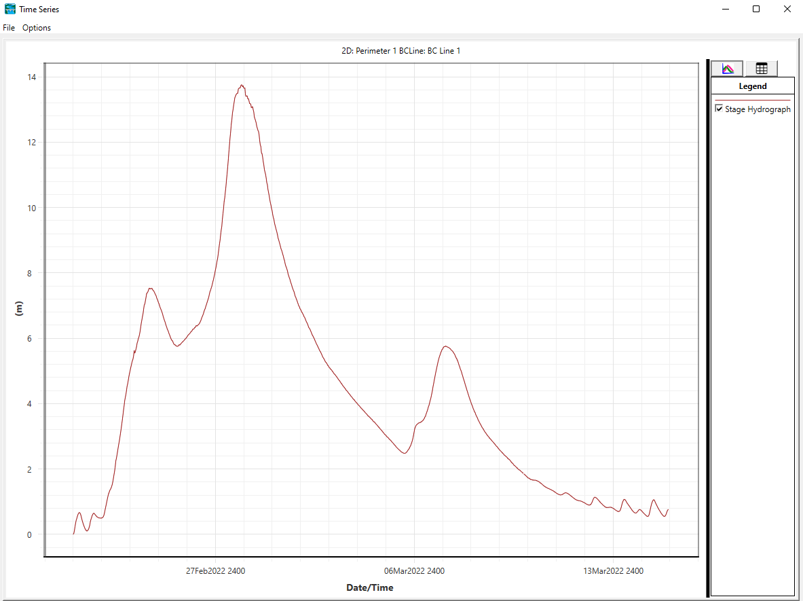This screenshot has height=601, width=803.
Task: Click the plot title 'Perimeter 1 BCLine'
Action: (x=401, y=51)
